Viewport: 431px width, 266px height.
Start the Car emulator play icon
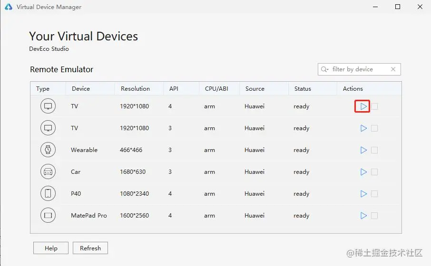click(x=363, y=172)
